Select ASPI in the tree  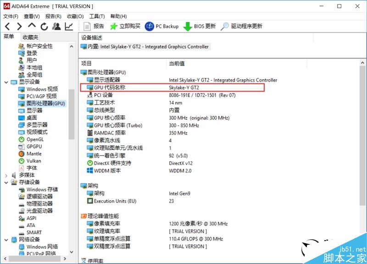pyautogui.click(x=28, y=219)
